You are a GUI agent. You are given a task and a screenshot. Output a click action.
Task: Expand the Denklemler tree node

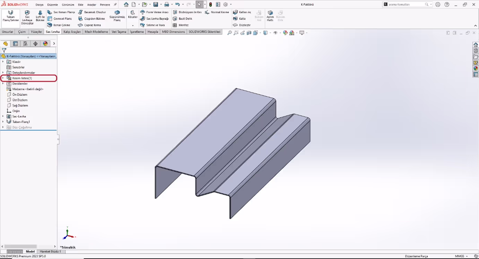tap(3, 84)
